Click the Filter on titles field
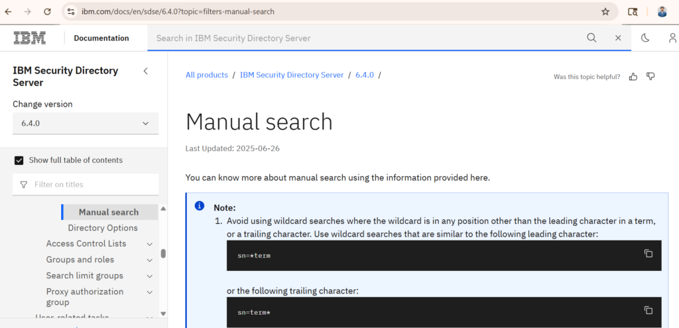This screenshot has height=328, width=679. point(86,184)
